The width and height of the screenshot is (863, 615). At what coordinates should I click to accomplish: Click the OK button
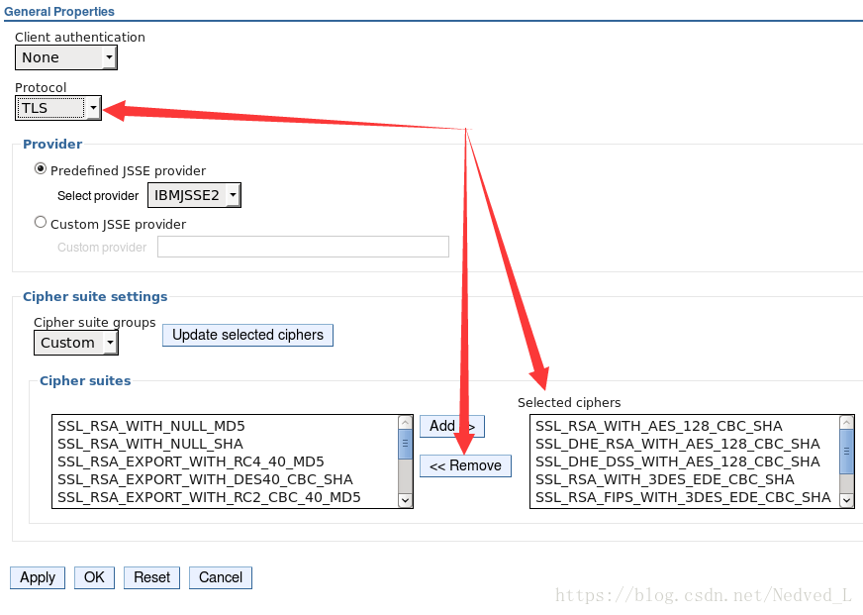tap(94, 577)
